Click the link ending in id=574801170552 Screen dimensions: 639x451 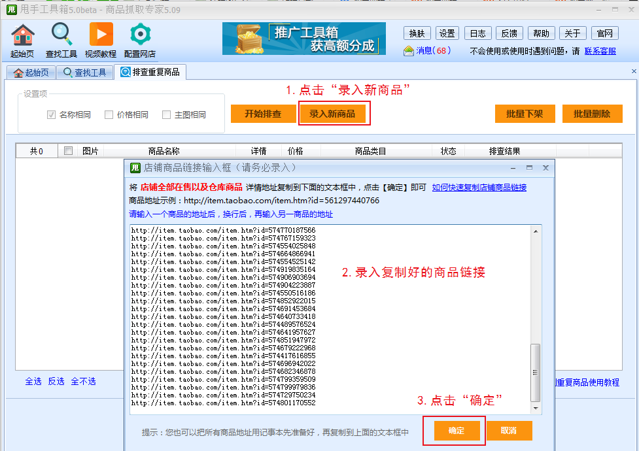point(223,403)
